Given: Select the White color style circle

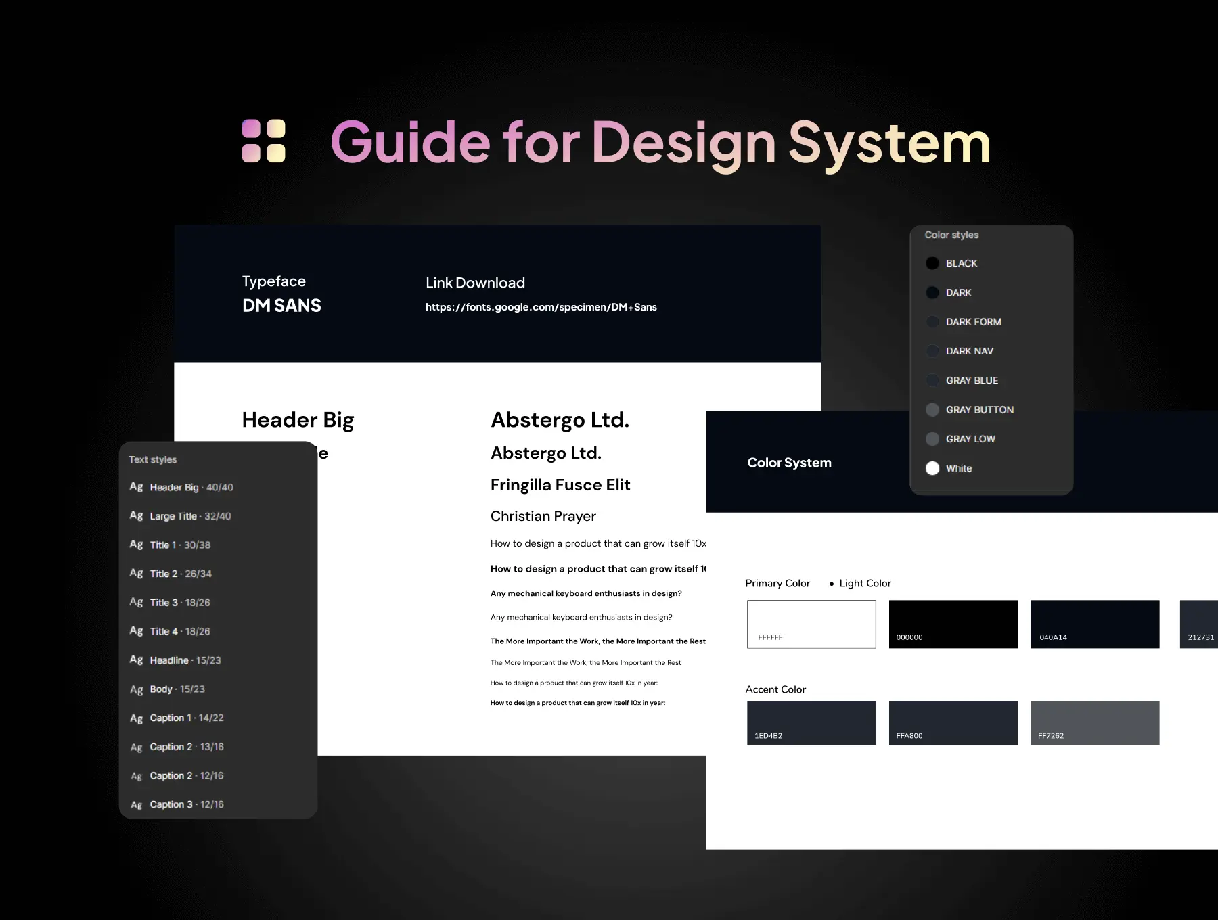Looking at the screenshot, I should (932, 468).
